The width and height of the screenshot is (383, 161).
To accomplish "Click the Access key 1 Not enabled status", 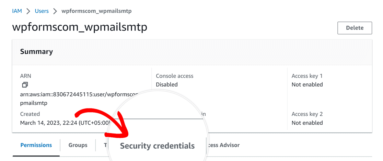I will [307, 84].
